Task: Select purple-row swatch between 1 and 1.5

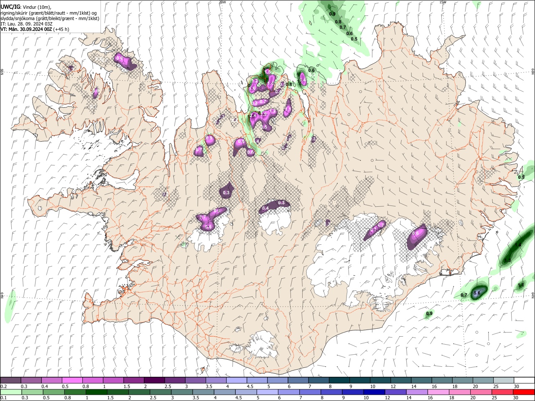Action: tap(113, 381)
